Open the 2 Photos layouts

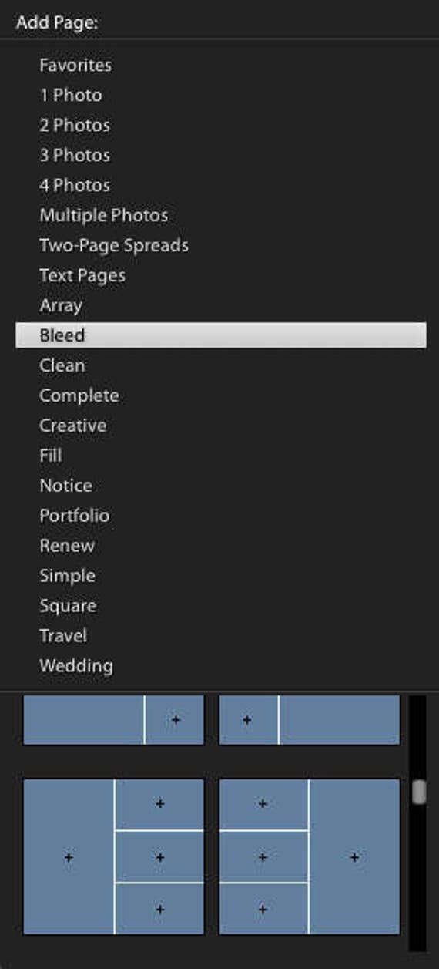click(x=74, y=126)
